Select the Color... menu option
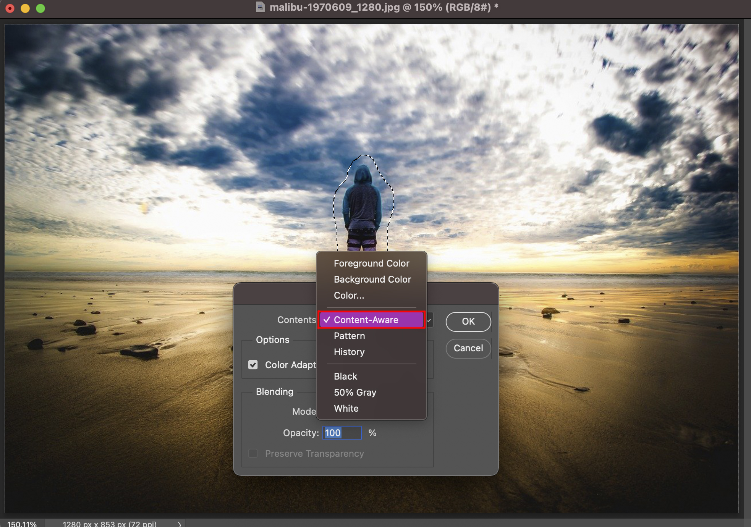This screenshot has width=751, height=527. (349, 295)
